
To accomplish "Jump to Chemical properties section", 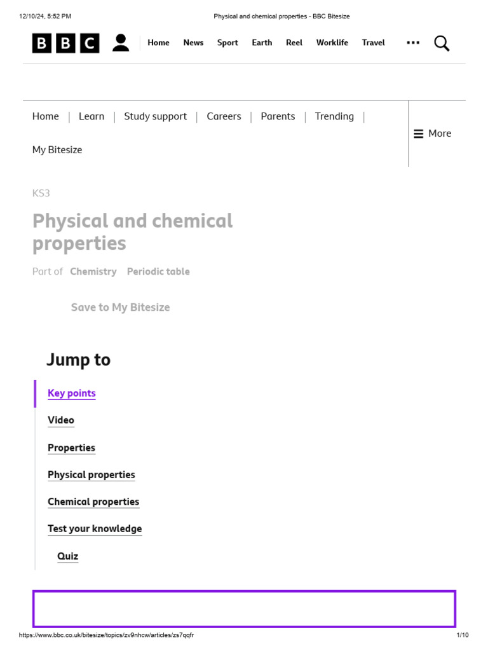I will (x=93, y=502).
